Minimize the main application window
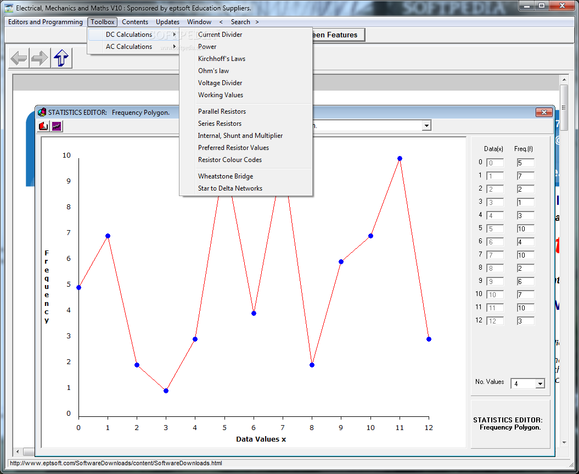Image resolution: width=579 pixels, height=474 pixels. tap(526, 5)
